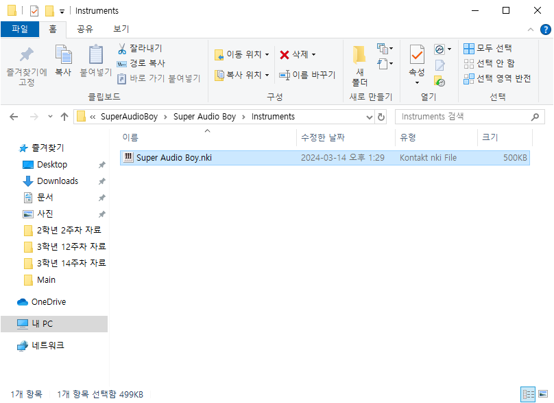Image resolution: width=554 pixels, height=403 pixels.
Task: Switch to large icons view
Action: pyautogui.click(x=543, y=394)
